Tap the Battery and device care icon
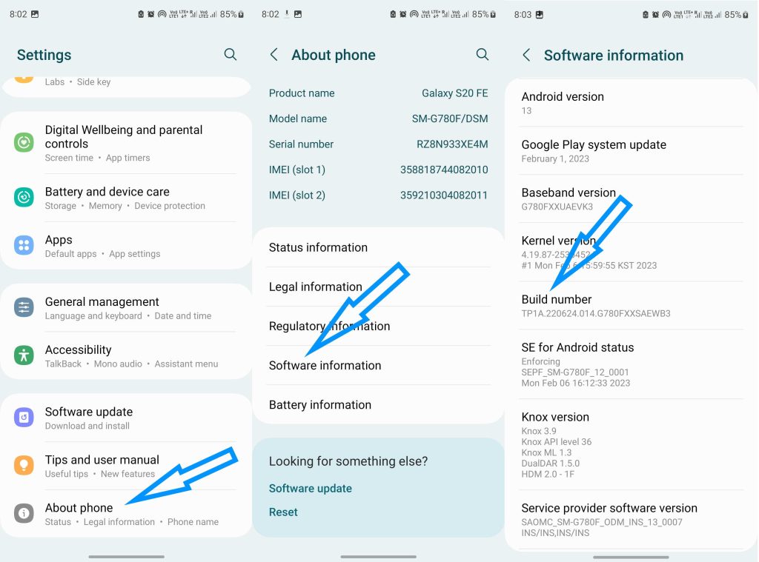This screenshot has width=759, height=562. (24, 197)
